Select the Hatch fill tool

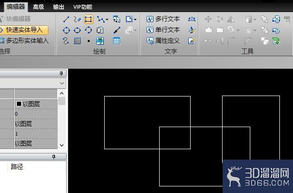point(77,41)
